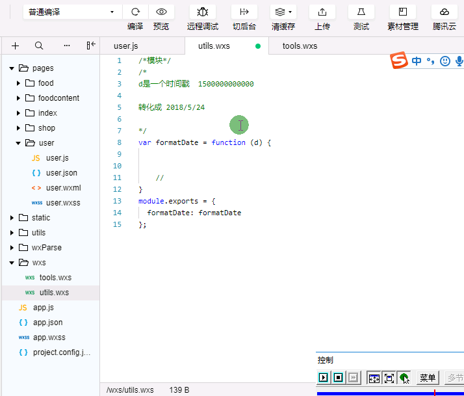This screenshot has height=396, width=464.
Task: Toggle the recorder full-screen capture mode button
Action: (389, 378)
